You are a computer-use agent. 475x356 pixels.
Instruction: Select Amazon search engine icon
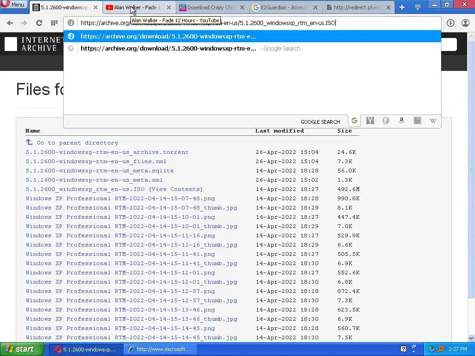401,121
